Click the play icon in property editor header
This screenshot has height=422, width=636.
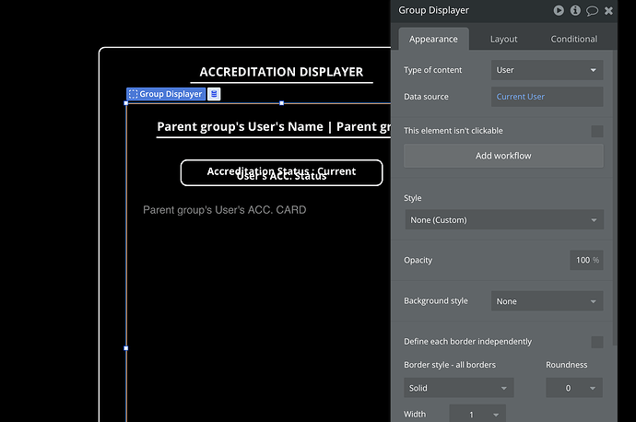pos(559,10)
